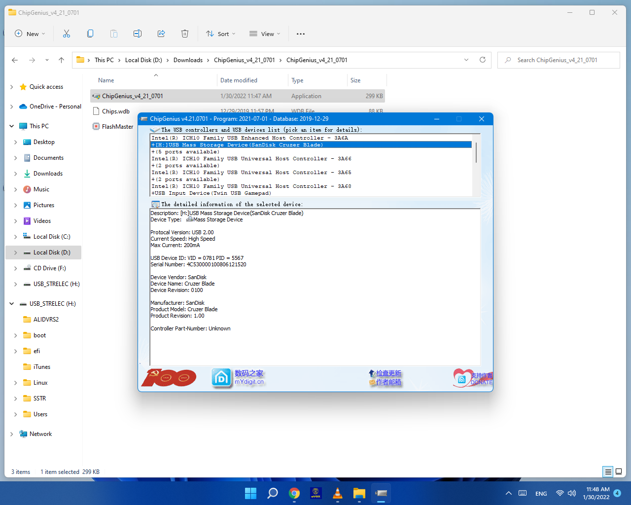The height and width of the screenshot is (505, 631).
Task: Launch Google Chrome from the taskbar
Action: 294,493
